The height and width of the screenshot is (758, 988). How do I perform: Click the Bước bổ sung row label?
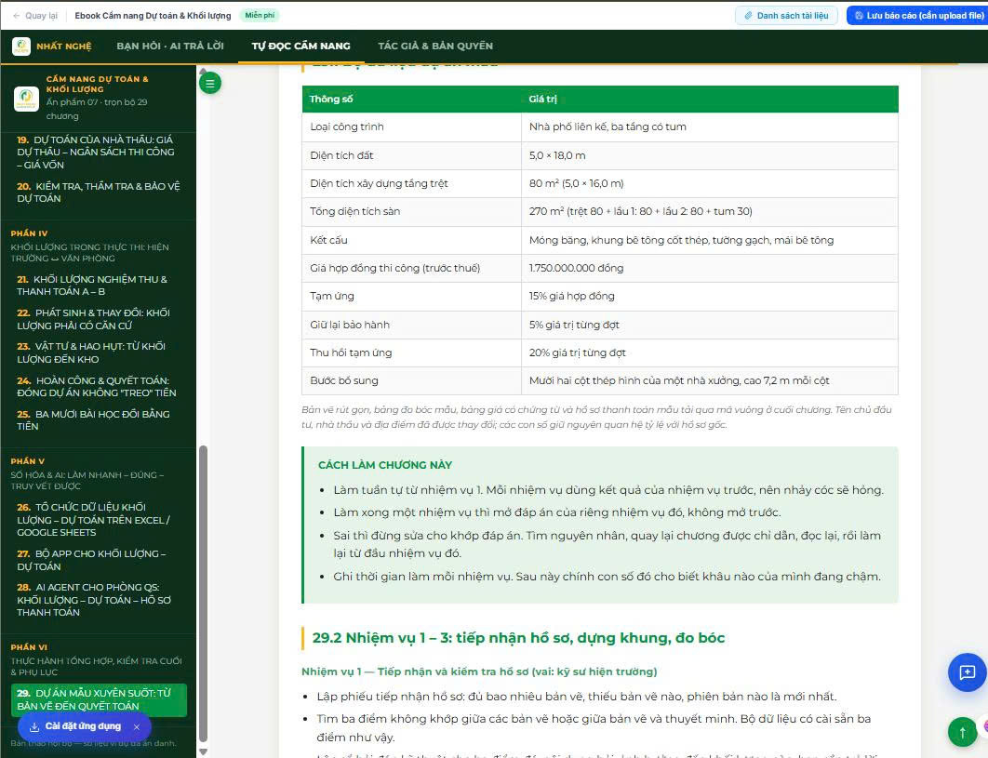click(x=344, y=380)
